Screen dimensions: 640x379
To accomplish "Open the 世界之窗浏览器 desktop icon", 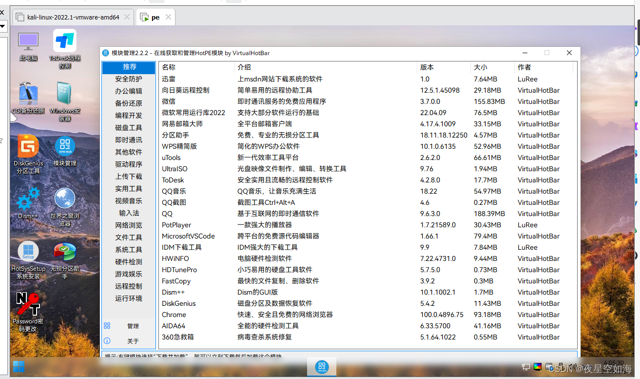I will pos(65,207).
